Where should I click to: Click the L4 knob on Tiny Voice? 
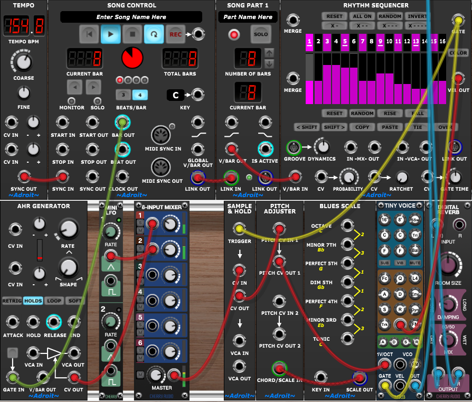[415, 278]
